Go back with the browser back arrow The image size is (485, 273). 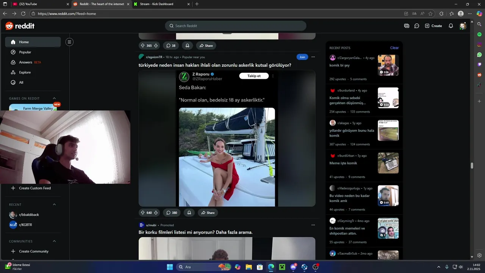point(5,14)
